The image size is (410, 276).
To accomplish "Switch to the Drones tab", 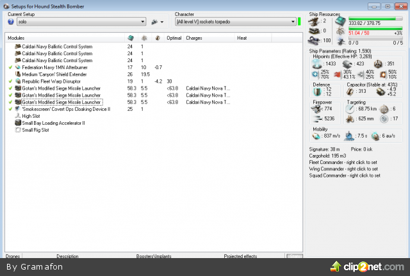I will [13, 256].
